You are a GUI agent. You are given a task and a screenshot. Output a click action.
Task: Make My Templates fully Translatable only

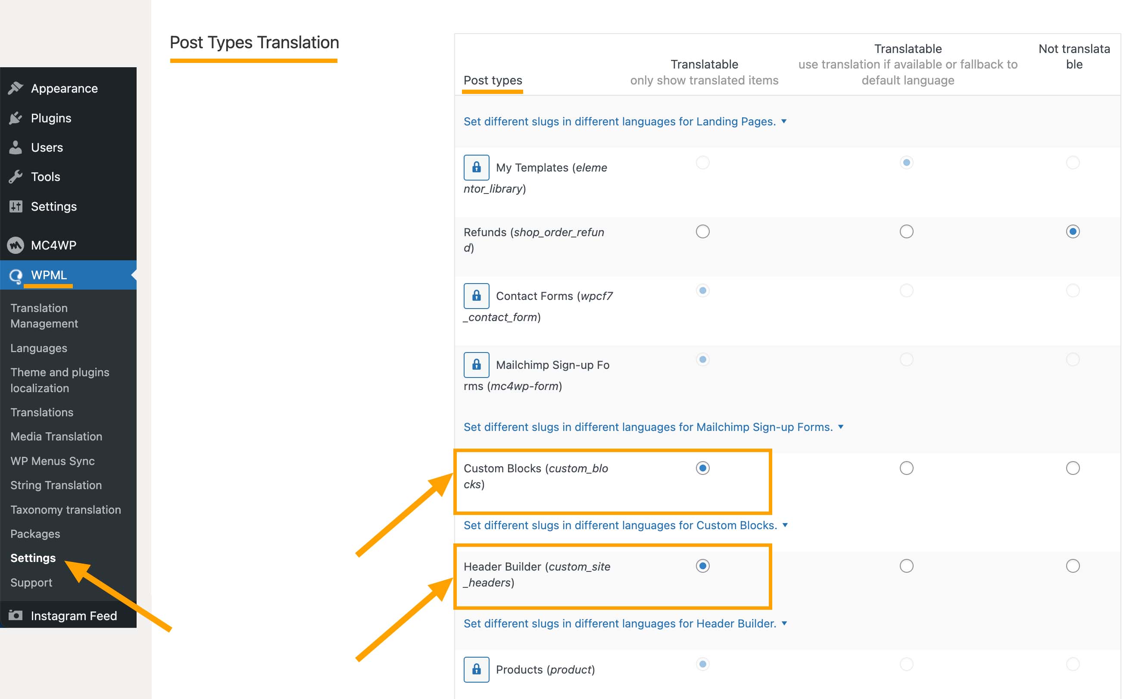[702, 162]
